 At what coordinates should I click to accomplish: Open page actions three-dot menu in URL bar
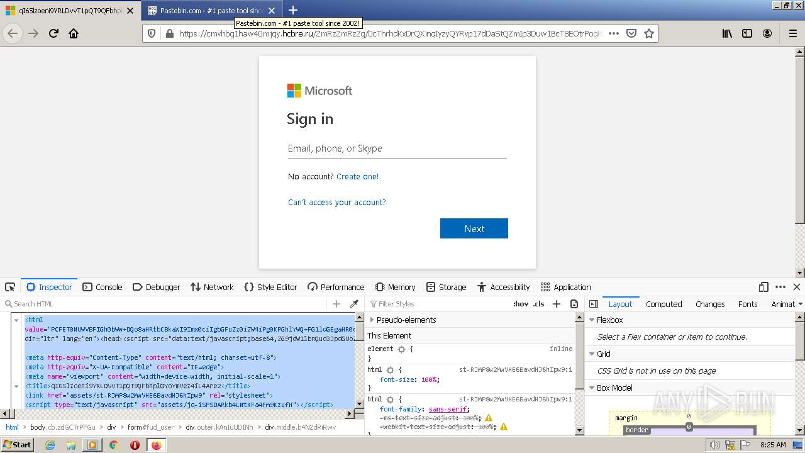pos(614,33)
